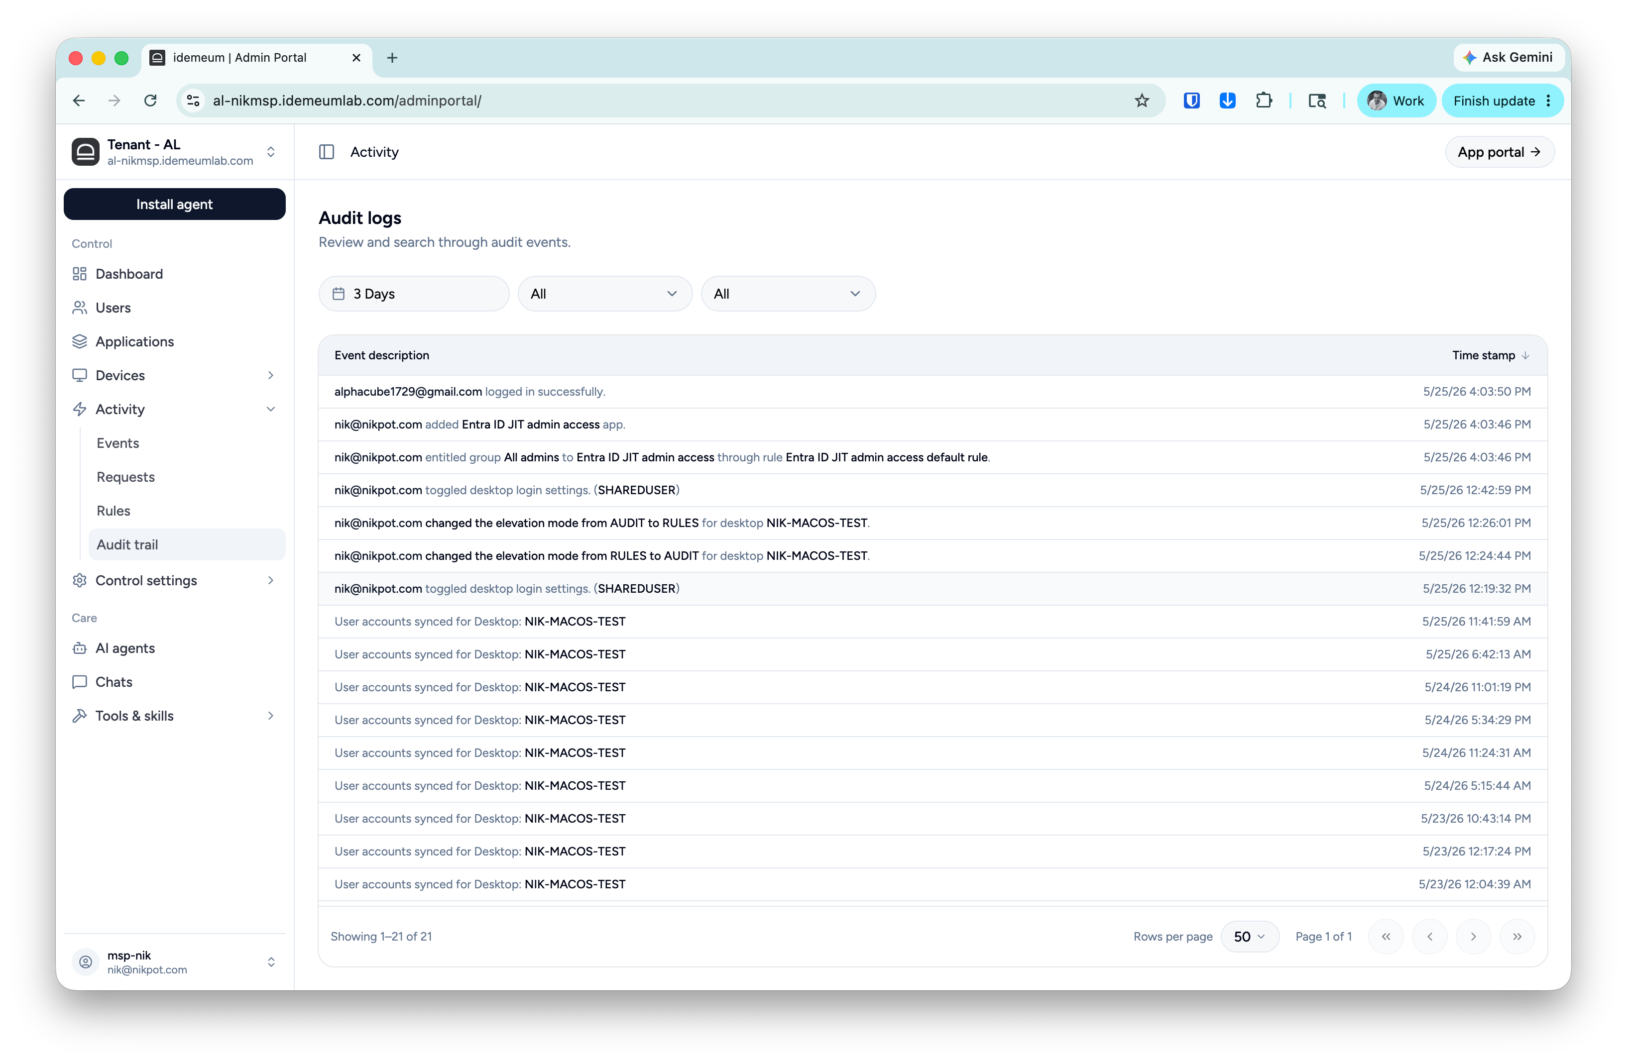Image resolution: width=1627 pixels, height=1064 pixels.
Task: Click the address bar URL
Action: tap(348, 101)
